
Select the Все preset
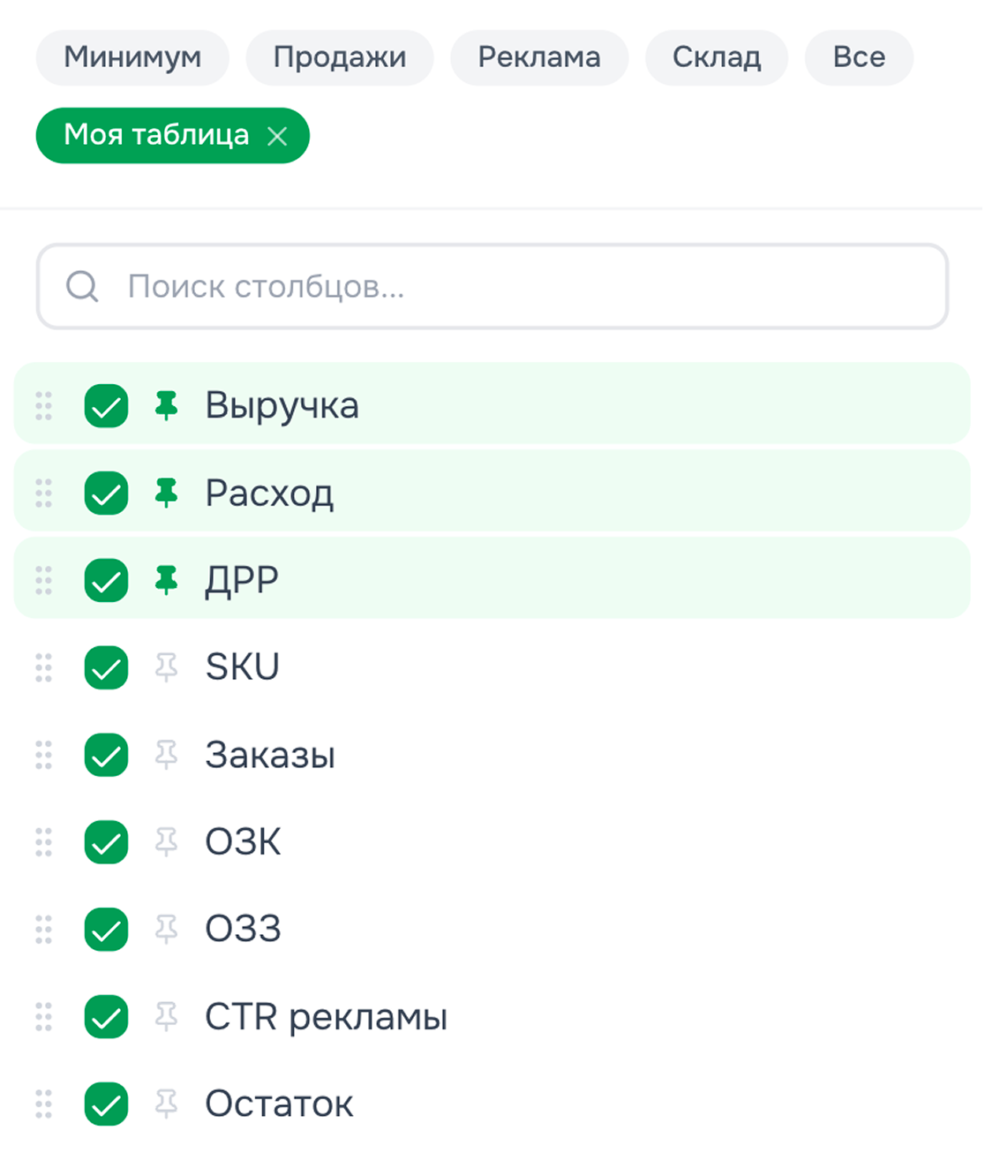[858, 57]
